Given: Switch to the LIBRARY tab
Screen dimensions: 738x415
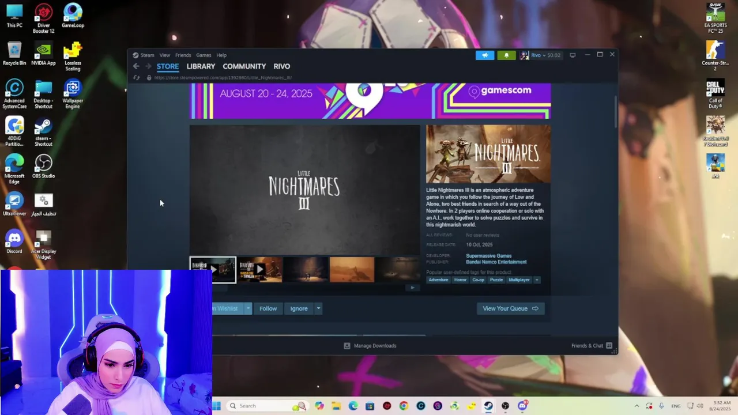Looking at the screenshot, I should tap(201, 66).
